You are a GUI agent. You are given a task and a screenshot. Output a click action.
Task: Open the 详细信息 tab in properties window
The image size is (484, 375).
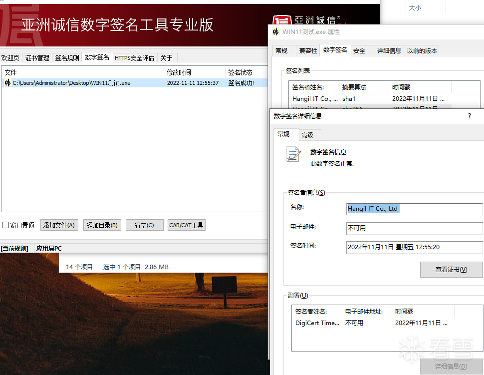(x=389, y=50)
